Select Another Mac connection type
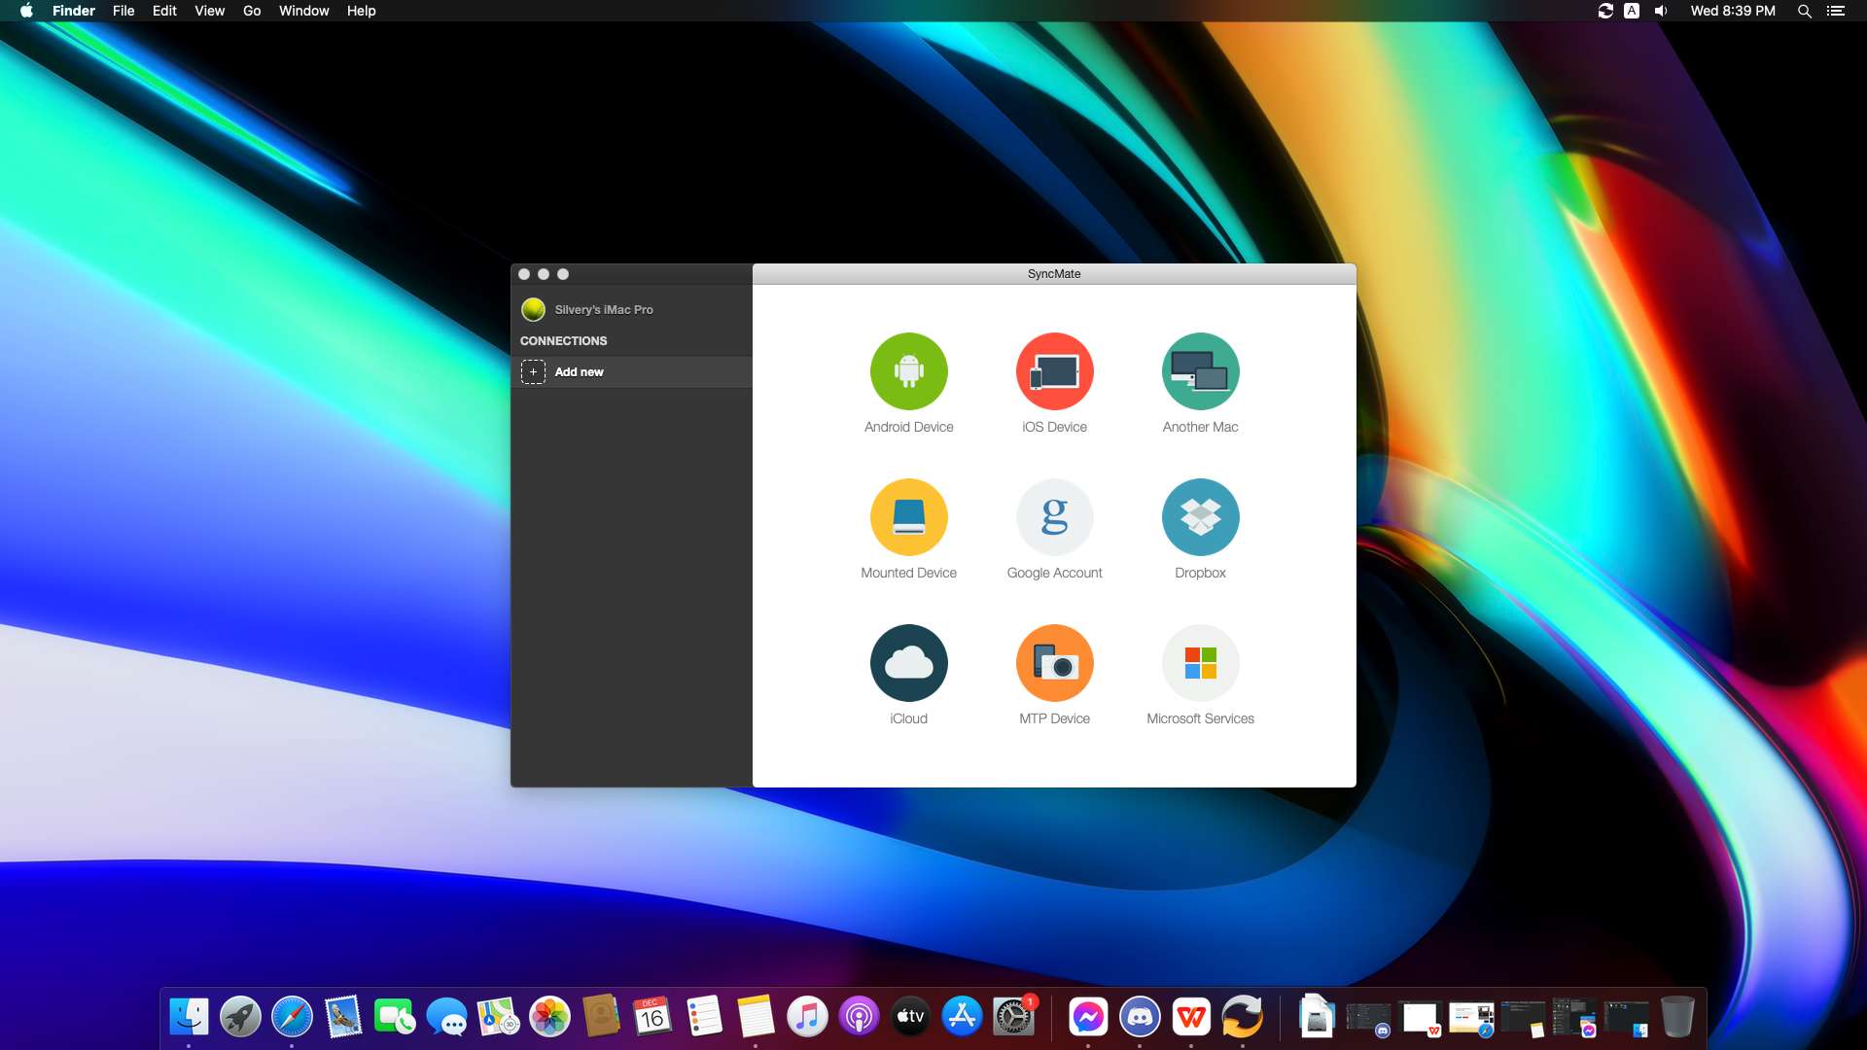The width and height of the screenshot is (1867, 1050). 1200,381
